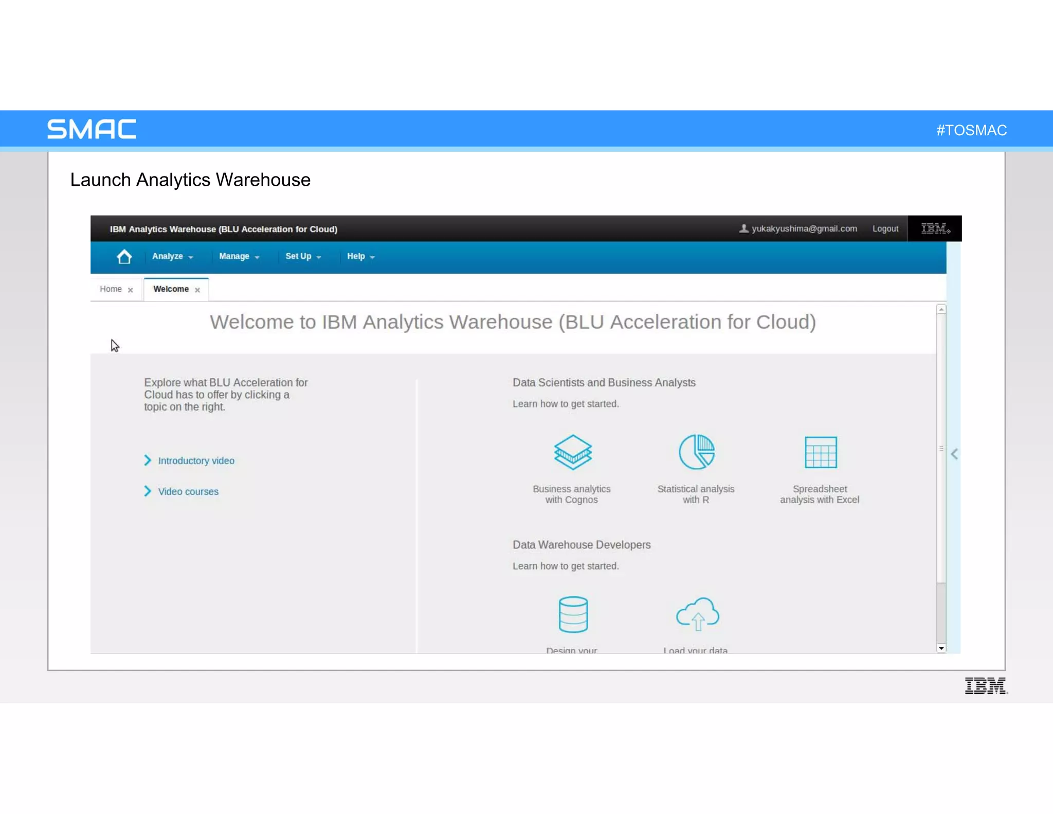Switch to the Home tab
The width and height of the screenshot is (1053, 814).
(x=111, y=289)
